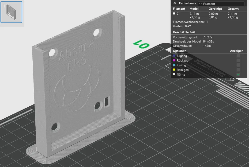Enable the Eilgang display checkbox

(x=238, y=56)
